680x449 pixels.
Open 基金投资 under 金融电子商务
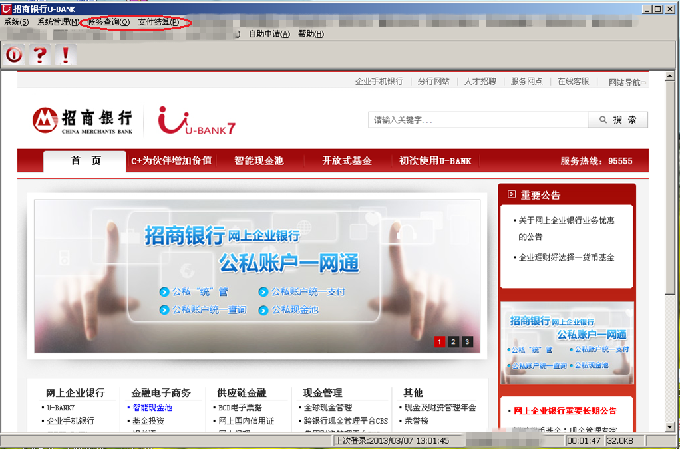click(148, 421)
